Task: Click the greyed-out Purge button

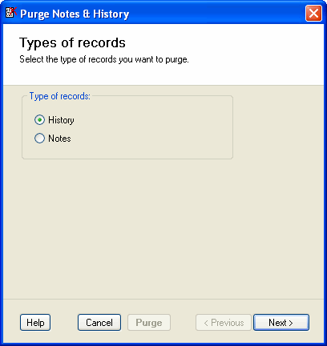Action: click(149, 323)
